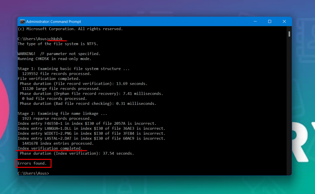
Task: Click the vertical scrollbar thumb
Action: tap(289, 34)
